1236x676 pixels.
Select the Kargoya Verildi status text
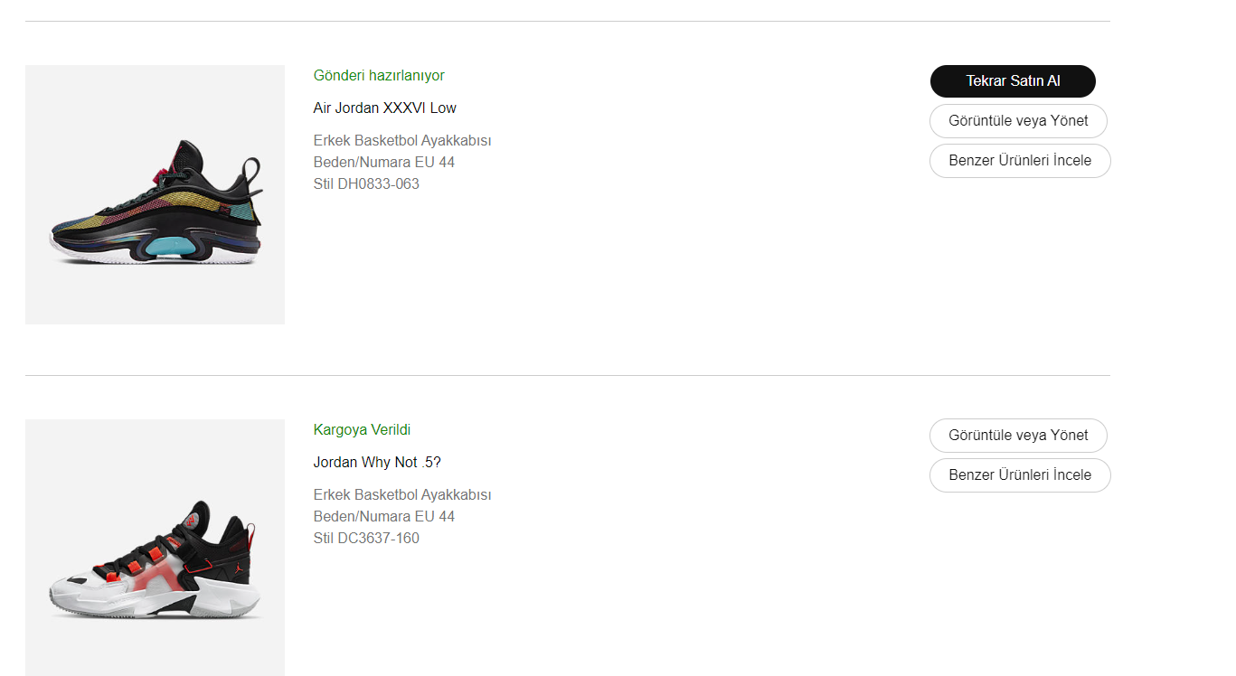(362, 430)
